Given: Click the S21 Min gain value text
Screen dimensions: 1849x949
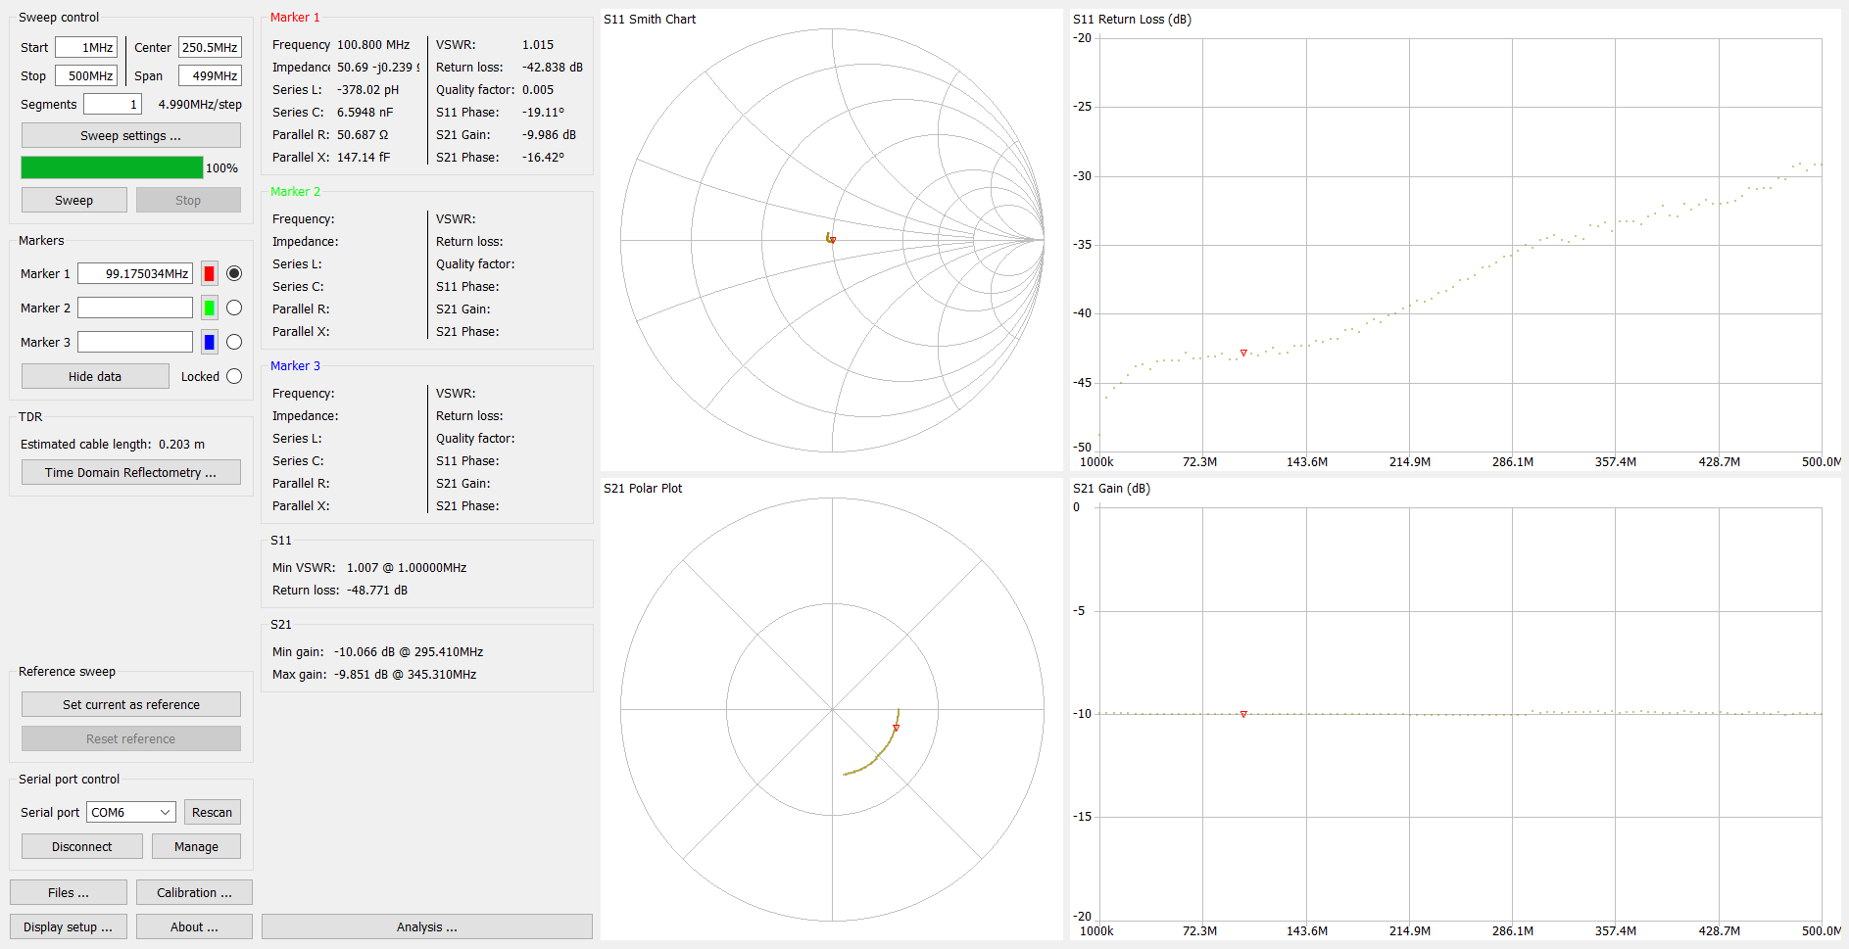Looking at the screenshot, I should [409, 651].
